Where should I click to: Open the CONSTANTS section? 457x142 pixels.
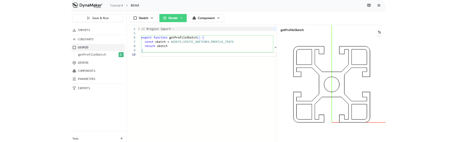[x=86, y=39]
